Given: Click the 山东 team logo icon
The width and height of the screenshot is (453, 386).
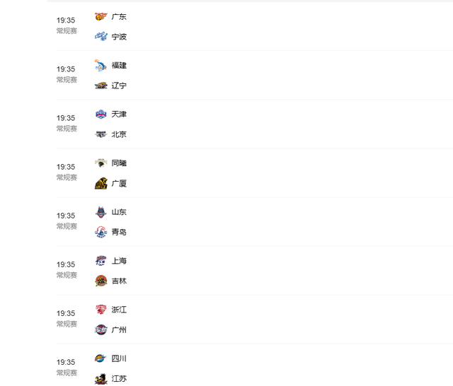Looking at the screenshot, I should tap(101, 211).
